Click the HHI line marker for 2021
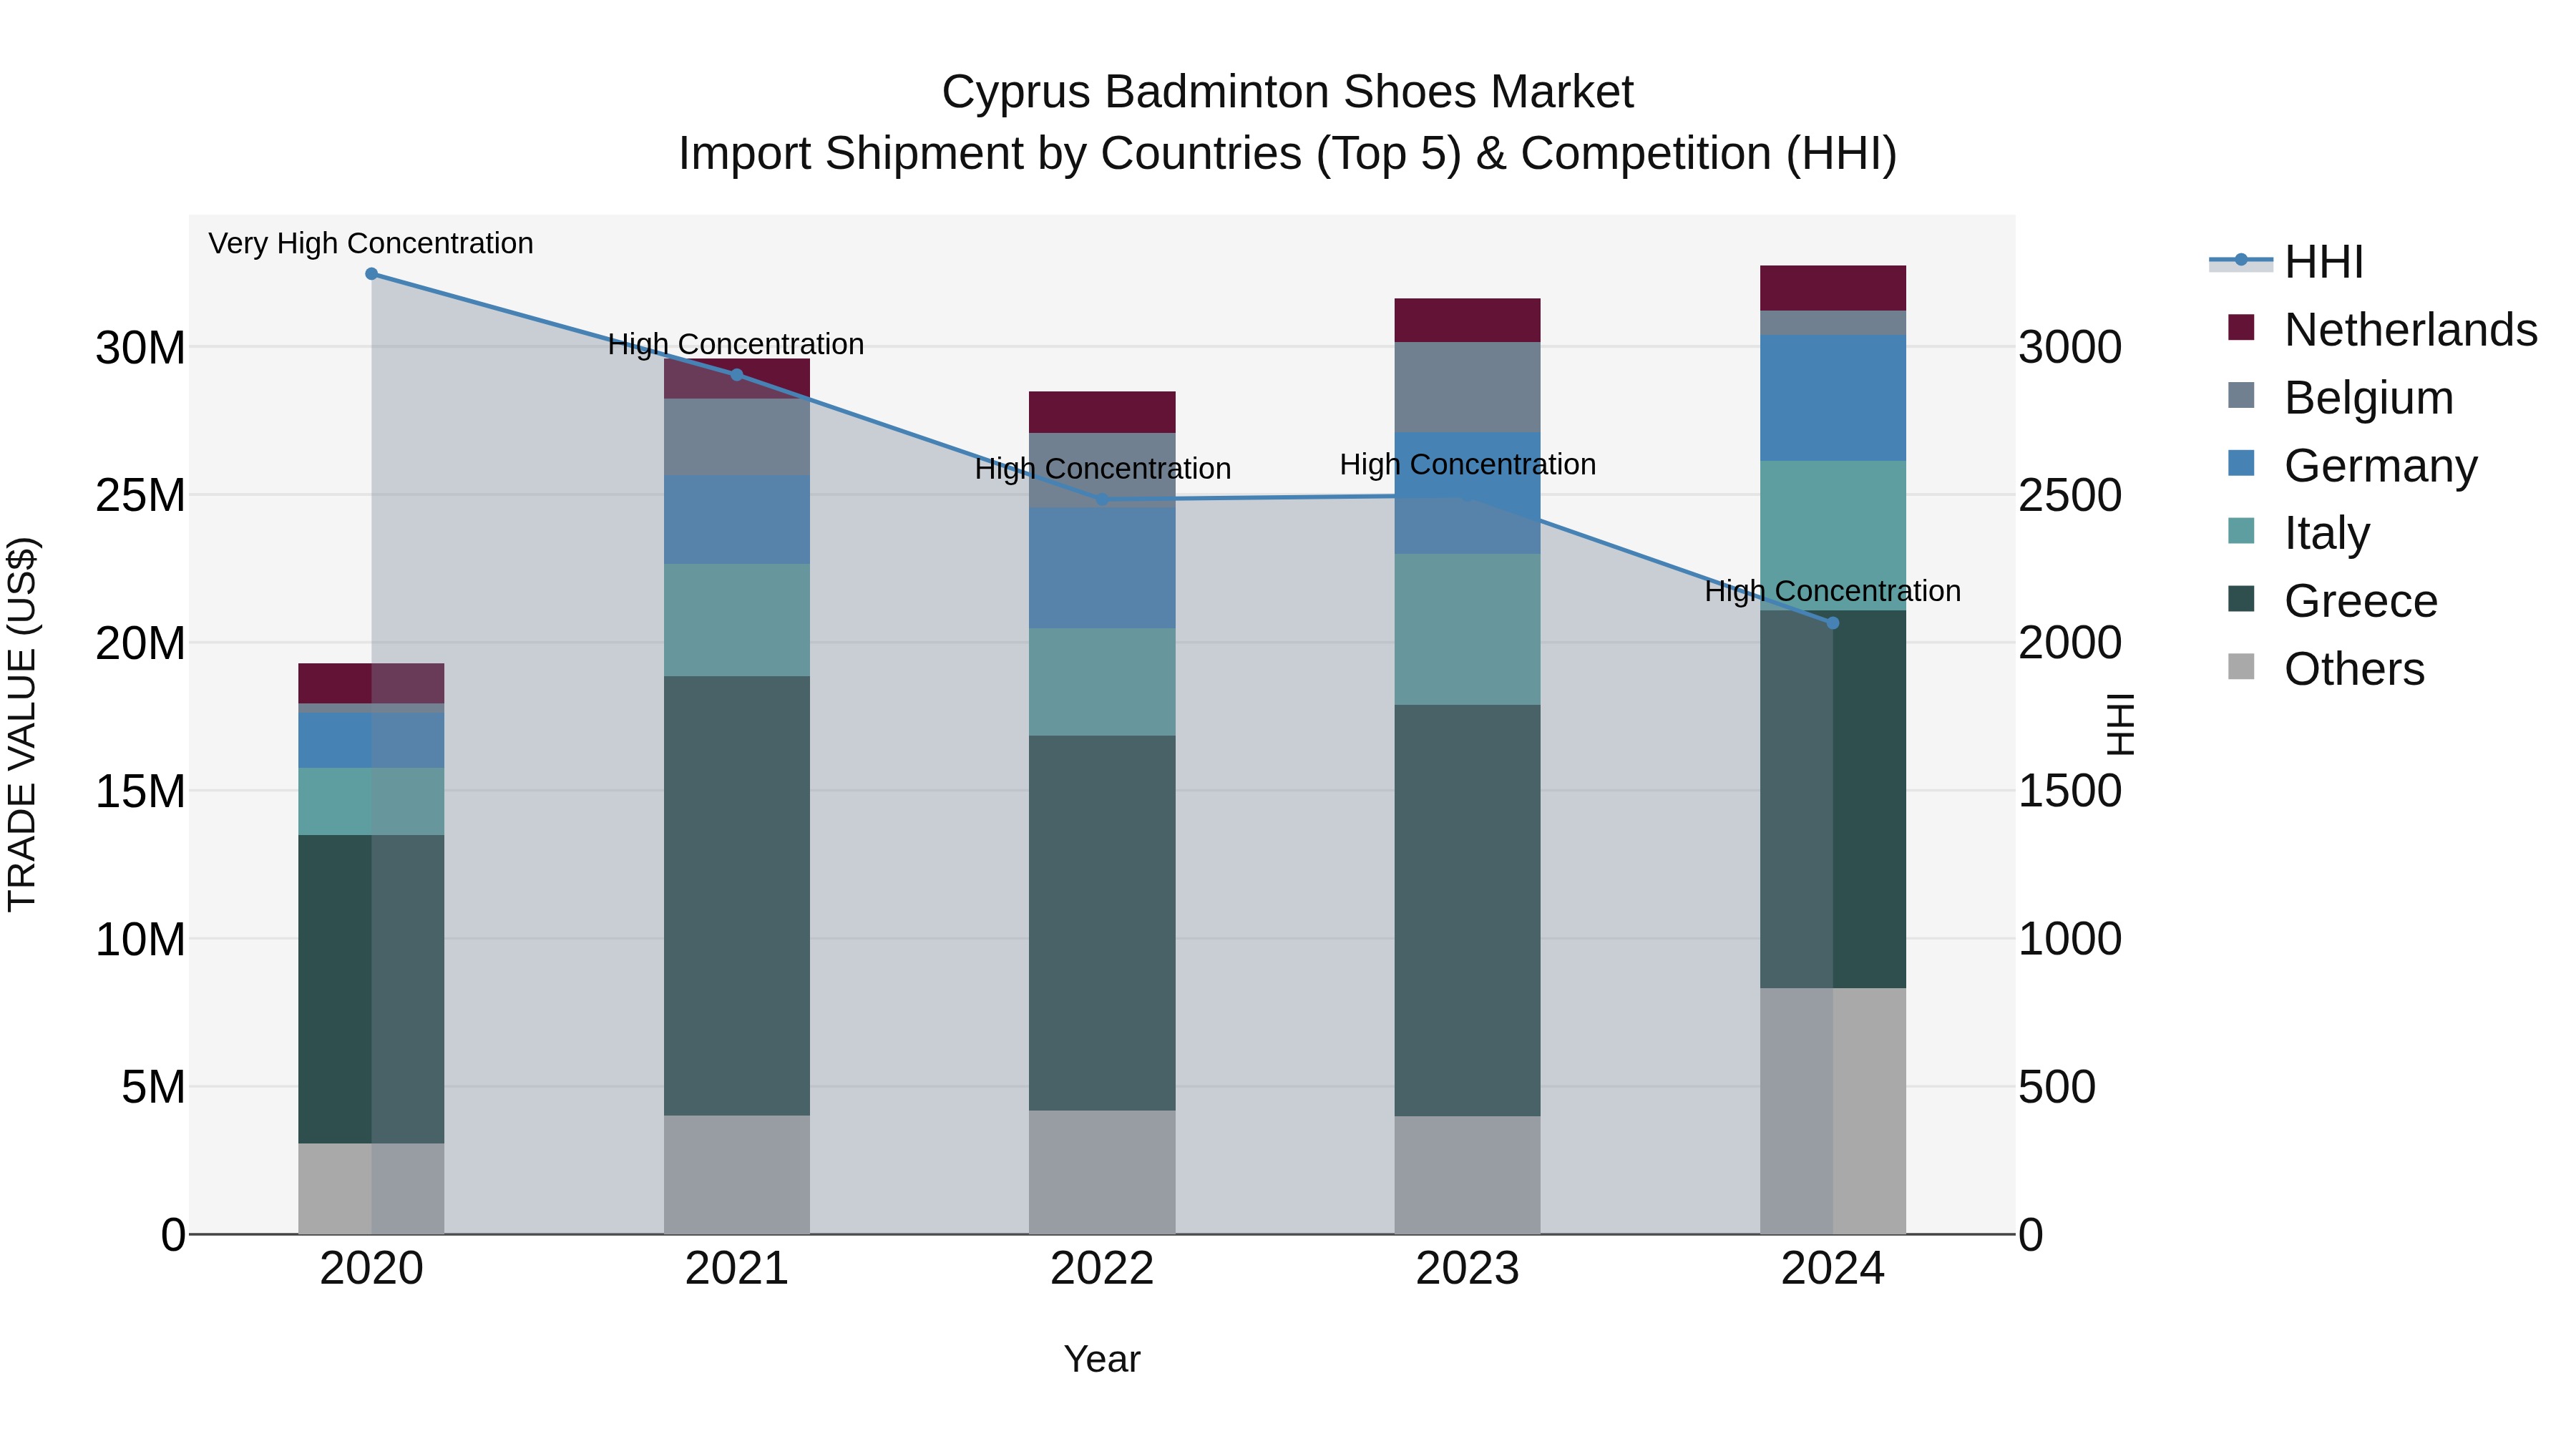The width and height of the screenshot is (2576, 1449). pos(737,375)
